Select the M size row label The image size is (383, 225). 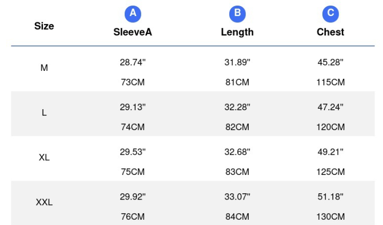tap(44, 68)
